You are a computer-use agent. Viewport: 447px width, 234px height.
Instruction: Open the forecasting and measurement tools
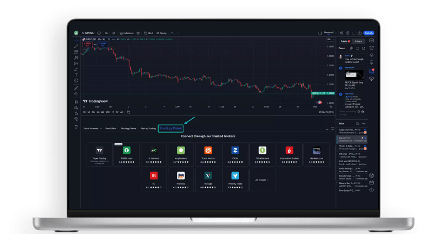point(76,64)
